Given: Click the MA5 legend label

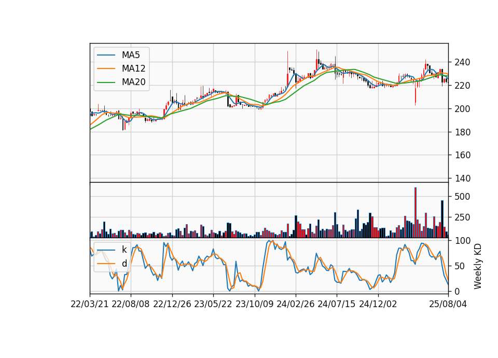Looking at the screenshot, I should pyautogui.click(x=131, y=55).
